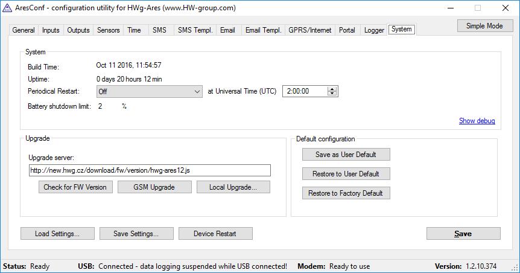Click the Build Time value text

(x=128, y=65)
